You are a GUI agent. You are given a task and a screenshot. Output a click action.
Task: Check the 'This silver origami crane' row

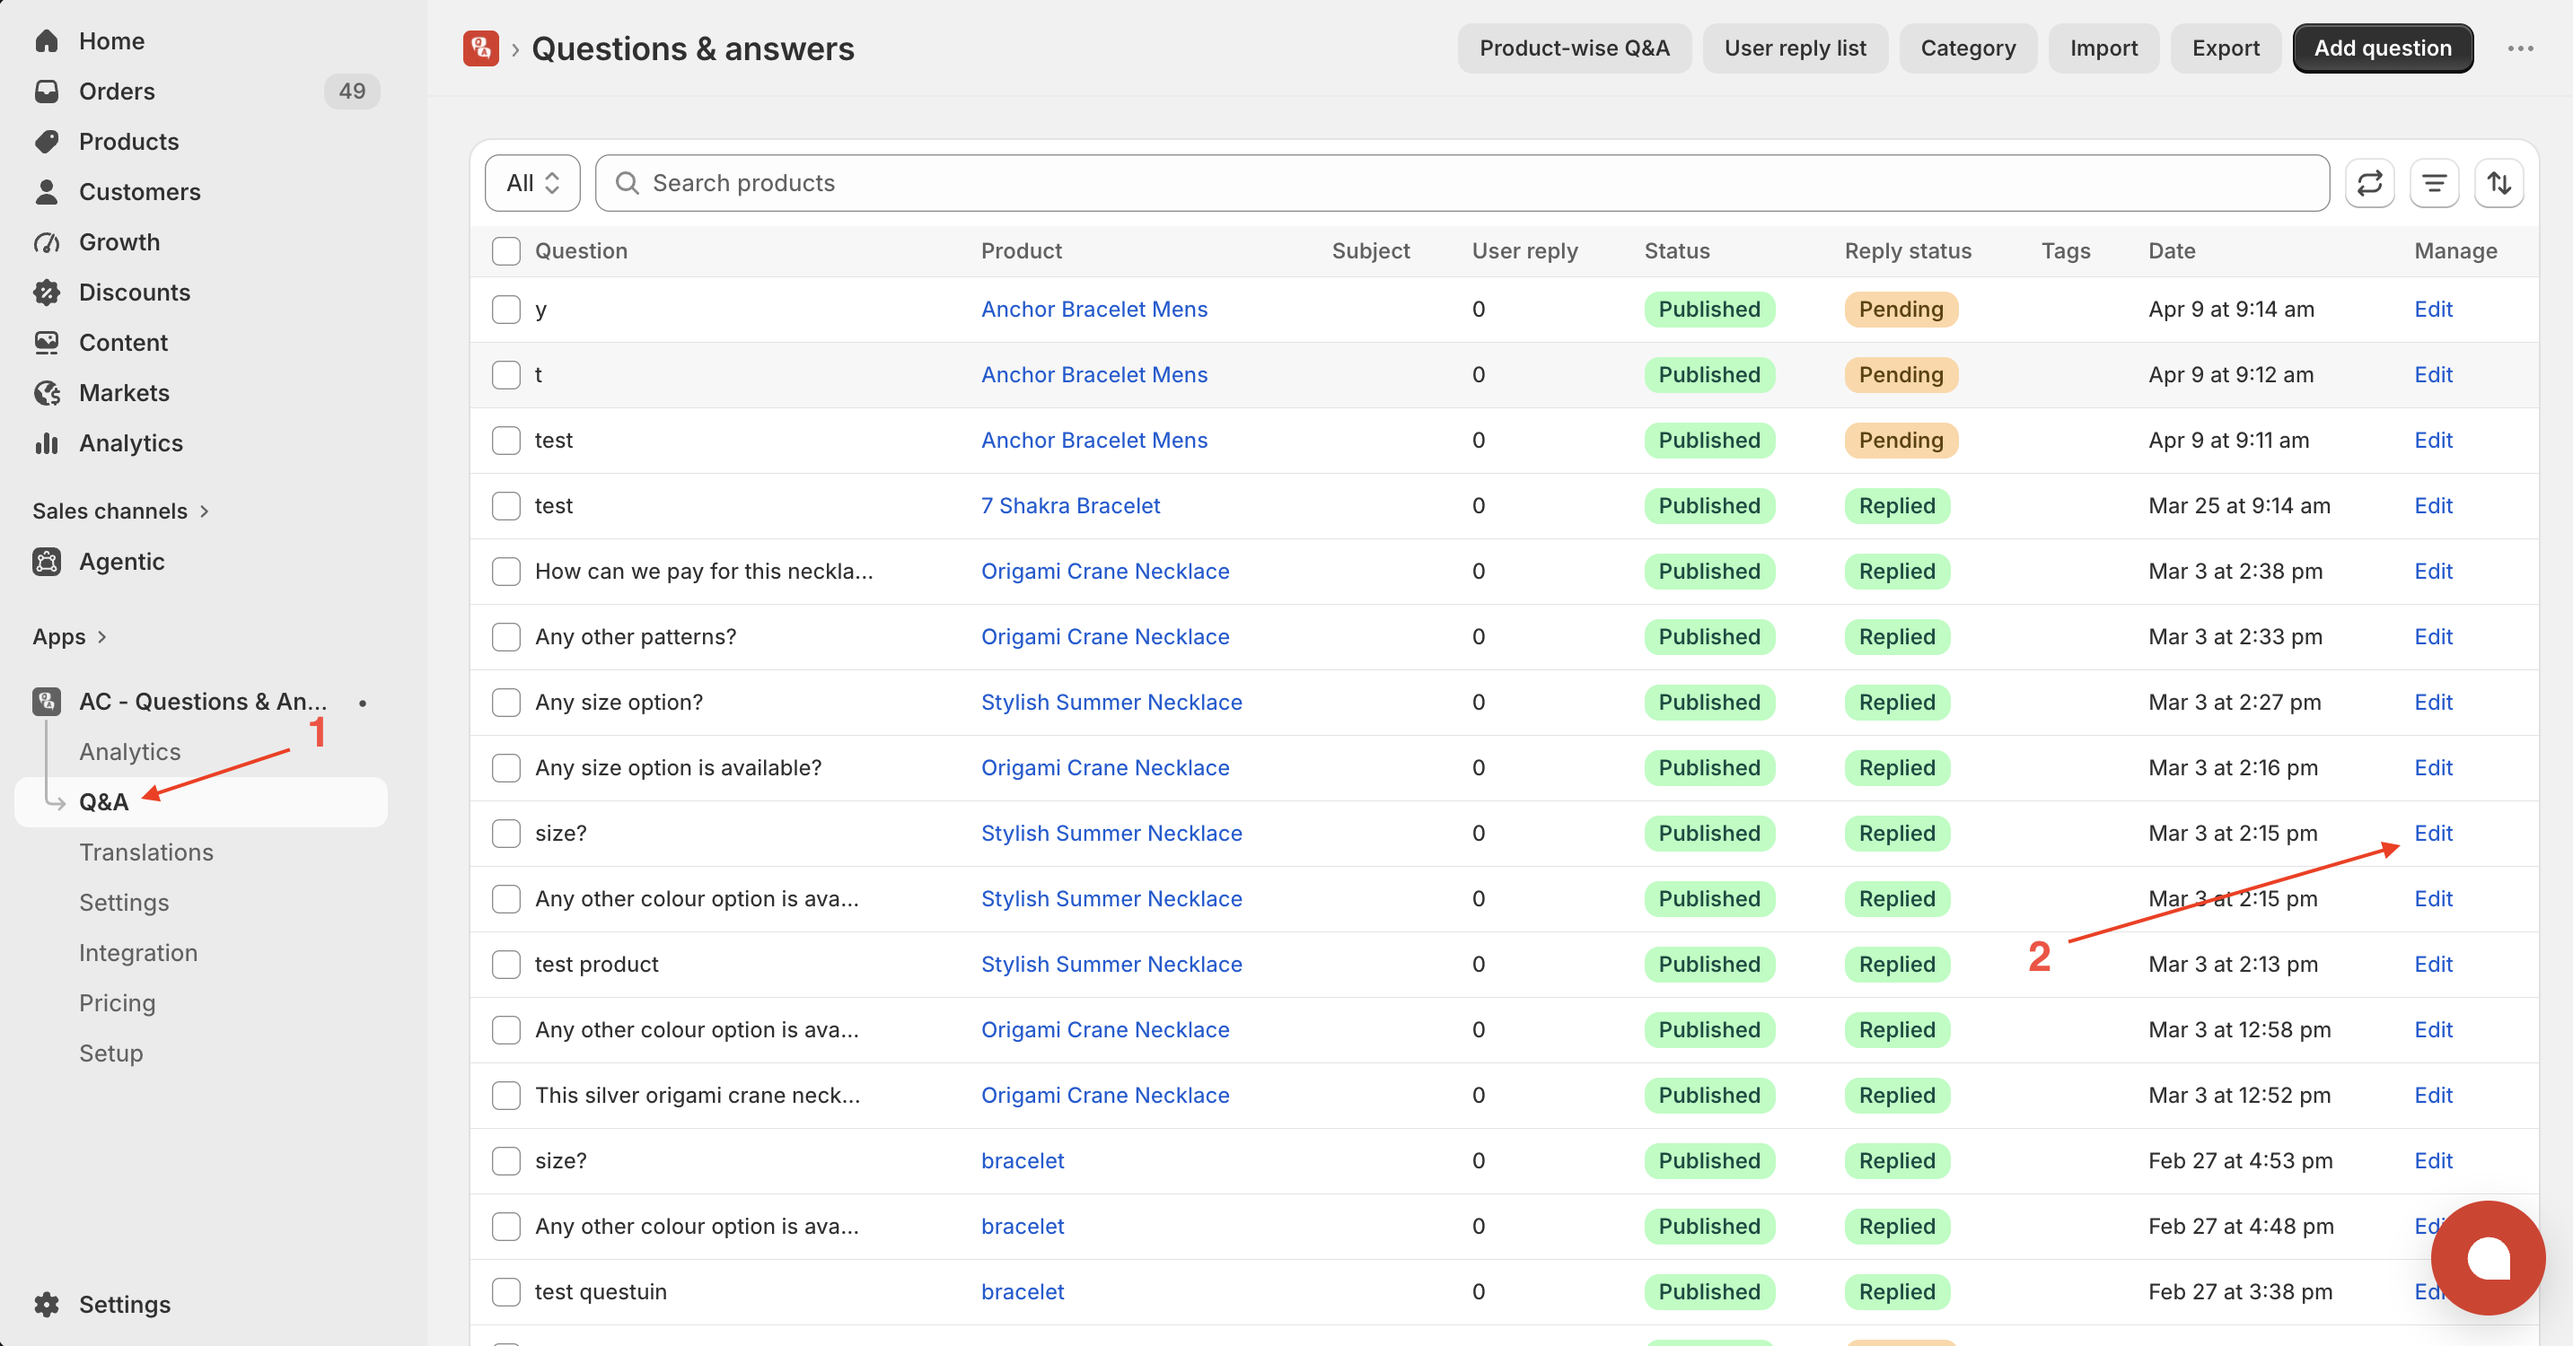(x=506, y=1095)
